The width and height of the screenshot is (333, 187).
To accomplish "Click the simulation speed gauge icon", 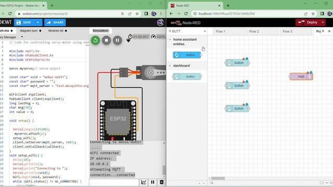I will pos(153,37).
